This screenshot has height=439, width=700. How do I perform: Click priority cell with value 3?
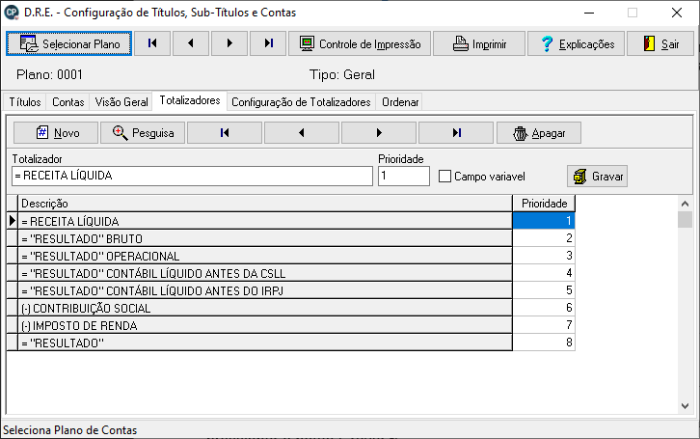[544, 256]
